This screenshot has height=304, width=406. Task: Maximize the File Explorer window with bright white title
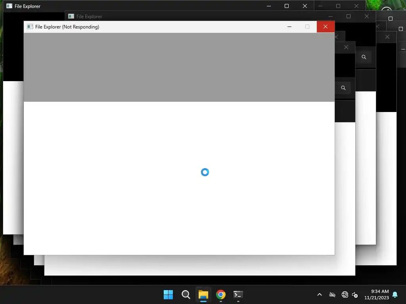tap(287, 6)
